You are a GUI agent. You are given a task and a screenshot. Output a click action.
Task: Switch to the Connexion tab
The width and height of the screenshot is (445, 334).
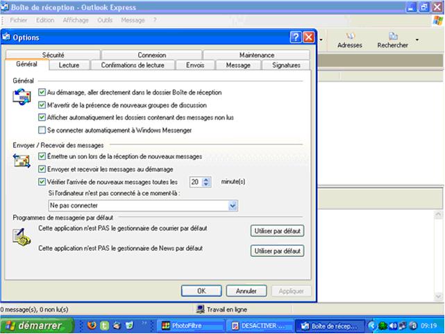(x=152, y=55)
